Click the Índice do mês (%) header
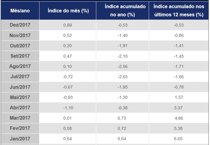The image size is (210, 145). coord(68,11)
